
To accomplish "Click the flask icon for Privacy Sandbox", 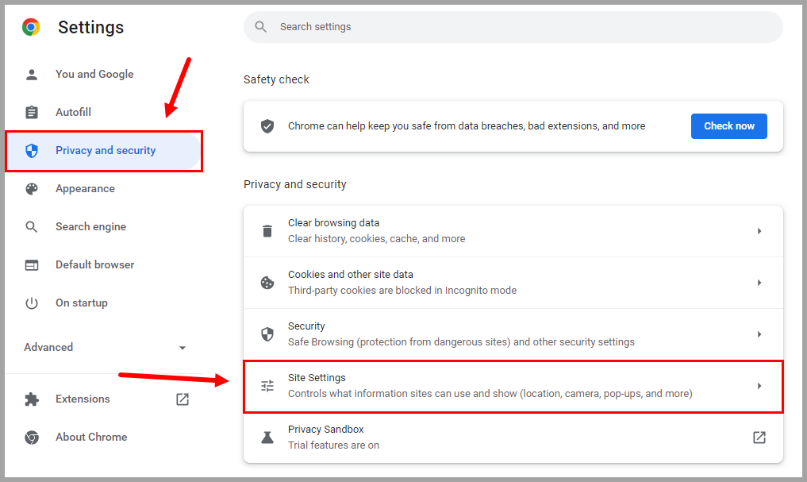I will (267, 438).
